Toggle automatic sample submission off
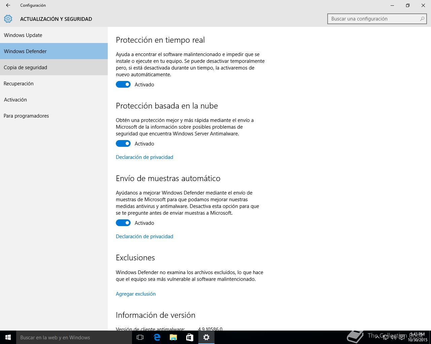 click(123, 223)
